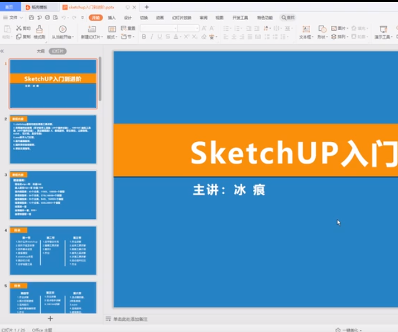Select slide 2 thumbnail
The image size is (398, 332).
point(53,139)
